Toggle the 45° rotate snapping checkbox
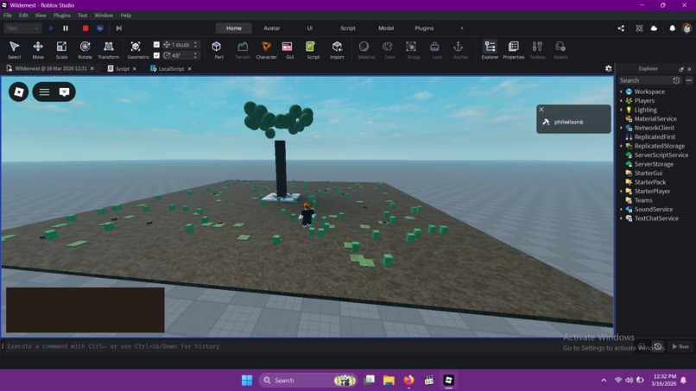 coord(156,55)
